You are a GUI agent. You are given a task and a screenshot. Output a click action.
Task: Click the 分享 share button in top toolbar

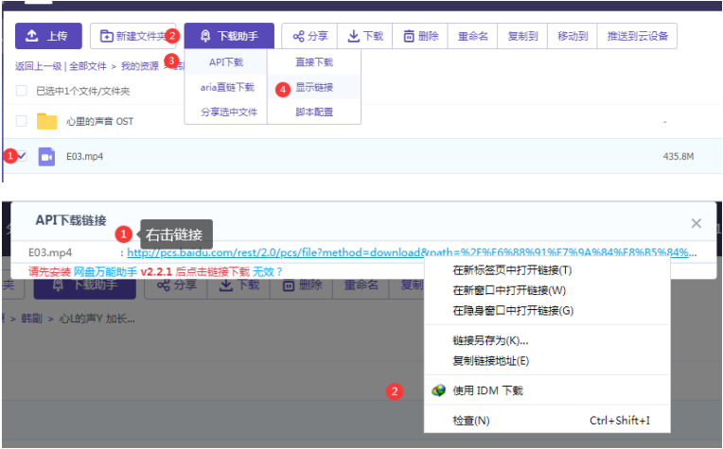tap(309, 36)
